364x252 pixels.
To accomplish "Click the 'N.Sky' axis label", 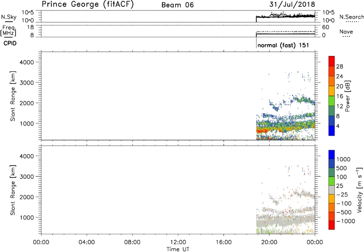I will pyautogui.click(x=9, y=17).
